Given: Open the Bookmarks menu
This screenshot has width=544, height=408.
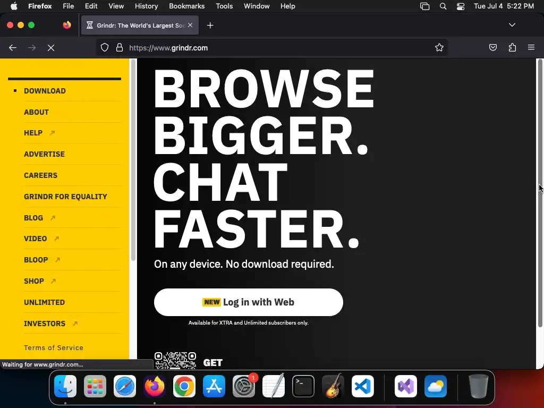Looking at the screenshot, I should click(x=186, y=6).
